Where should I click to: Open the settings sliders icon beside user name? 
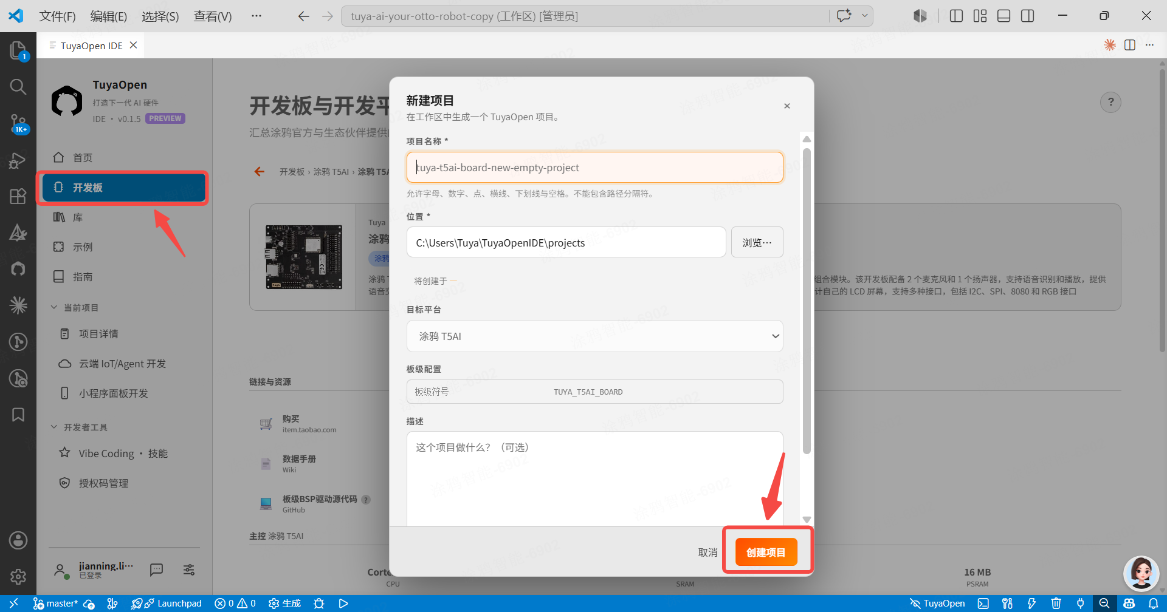point(189,569)
